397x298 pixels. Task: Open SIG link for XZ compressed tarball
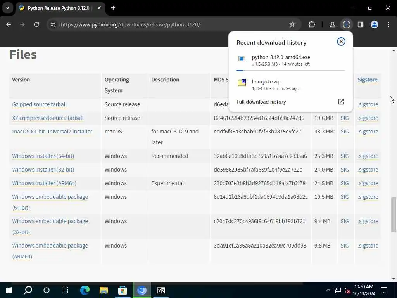[345, 118]
